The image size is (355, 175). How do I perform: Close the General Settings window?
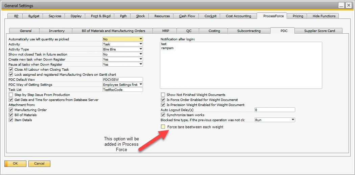[348, 5]
